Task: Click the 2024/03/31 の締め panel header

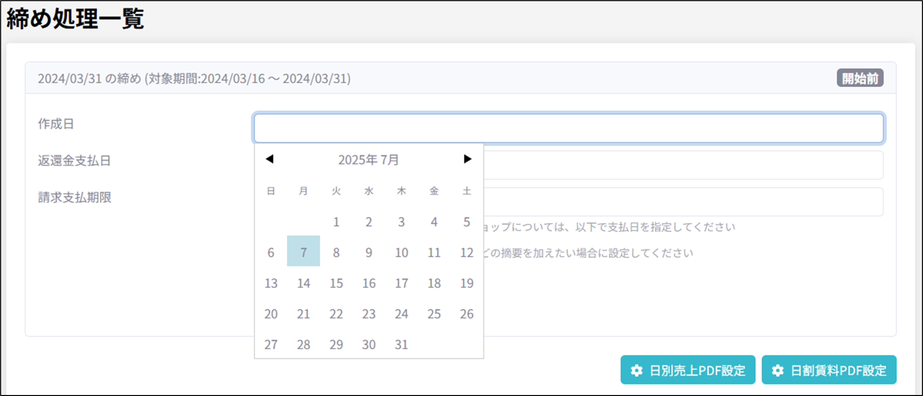Action: click(x=194, y=79)
